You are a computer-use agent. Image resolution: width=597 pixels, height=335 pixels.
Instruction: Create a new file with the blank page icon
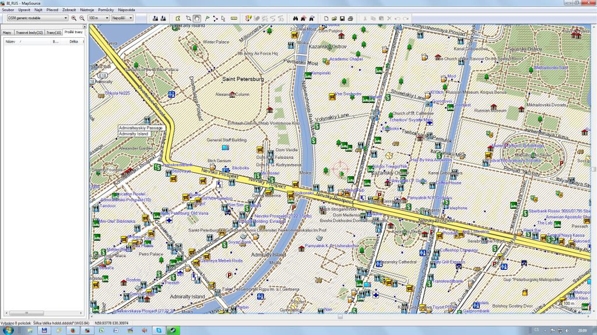coord(326,18)
